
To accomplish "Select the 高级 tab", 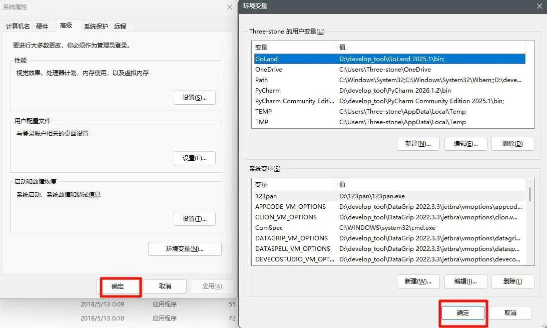I will coord(66,26).
